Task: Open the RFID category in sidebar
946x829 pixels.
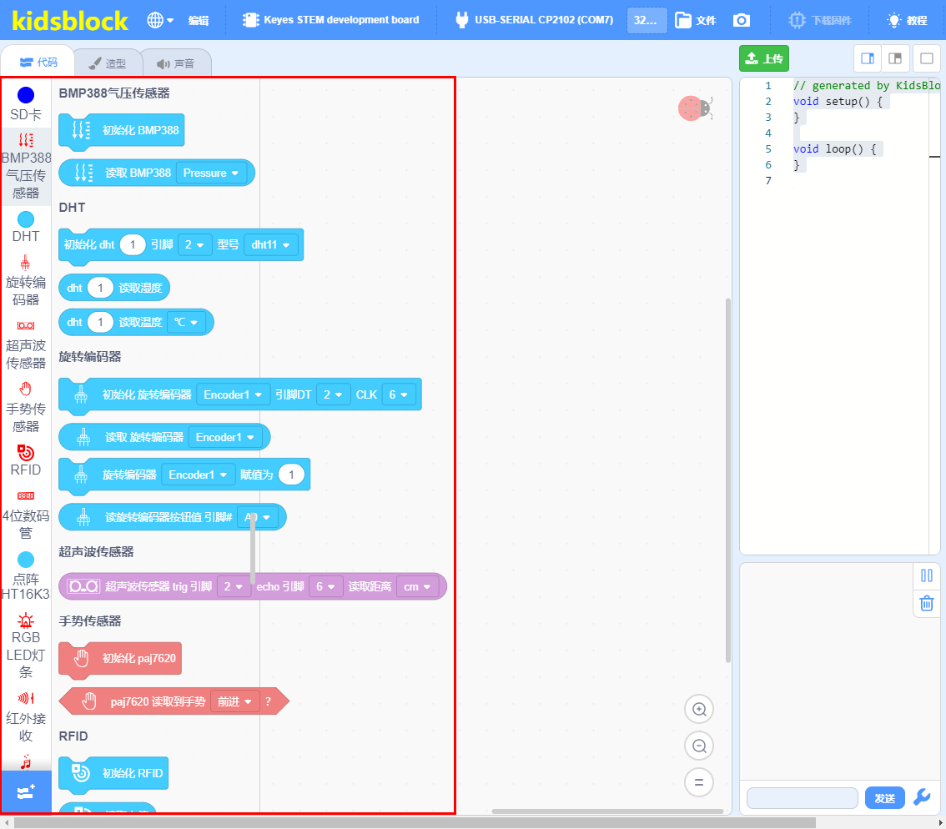Action: [25, 460]
